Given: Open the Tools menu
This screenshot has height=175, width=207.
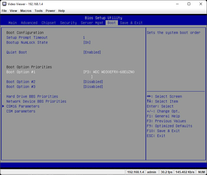Looking at the screenshot, I should click(x=38, y=11).
